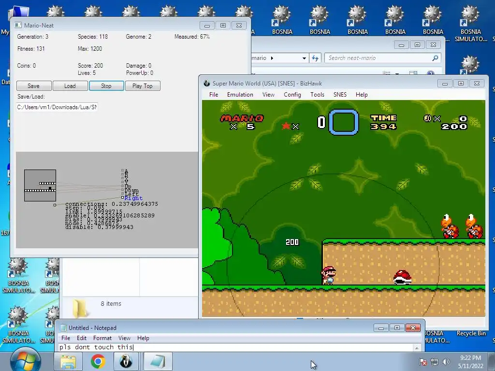Open Notepad's Edit menu

81,338
